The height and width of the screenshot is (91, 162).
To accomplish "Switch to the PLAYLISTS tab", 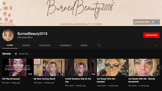I will click(45, 45).
